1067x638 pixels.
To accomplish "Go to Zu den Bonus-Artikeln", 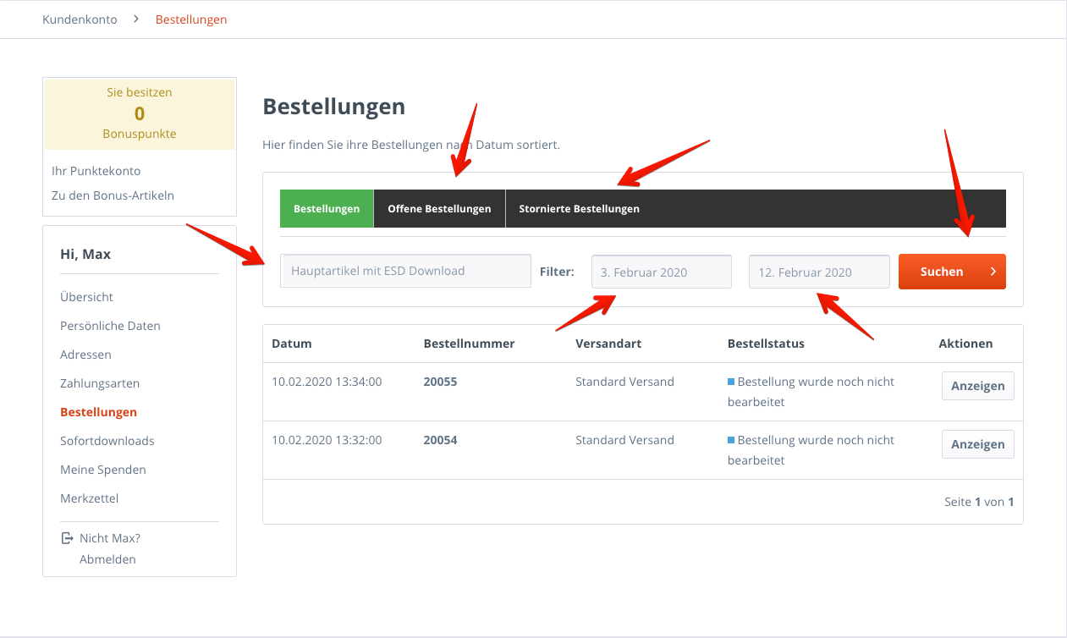I will click(x=113, y=195).
